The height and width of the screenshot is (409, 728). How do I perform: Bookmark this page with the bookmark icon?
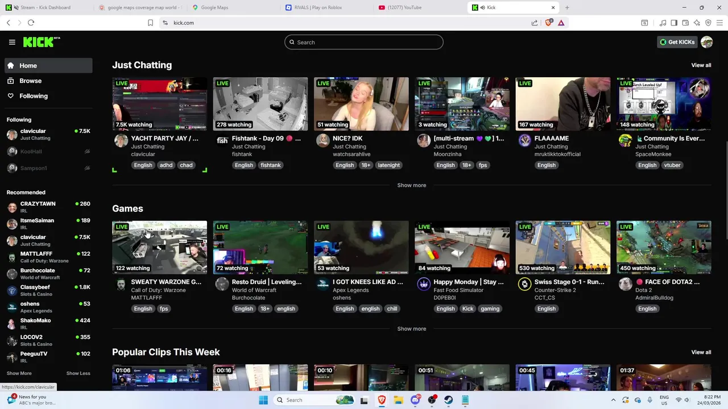(x=150, y=23)
